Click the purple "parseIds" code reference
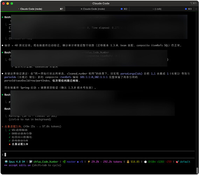The width and height of the screenshot is (199, 175). click(10, 77)
